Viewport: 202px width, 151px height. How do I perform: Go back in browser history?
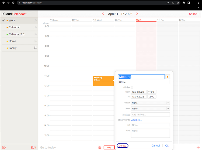point(4,3)
